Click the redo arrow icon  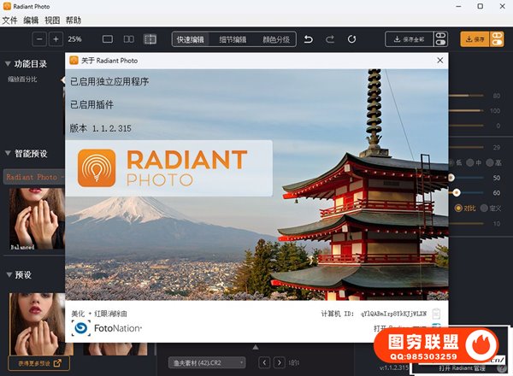(329, 39)
